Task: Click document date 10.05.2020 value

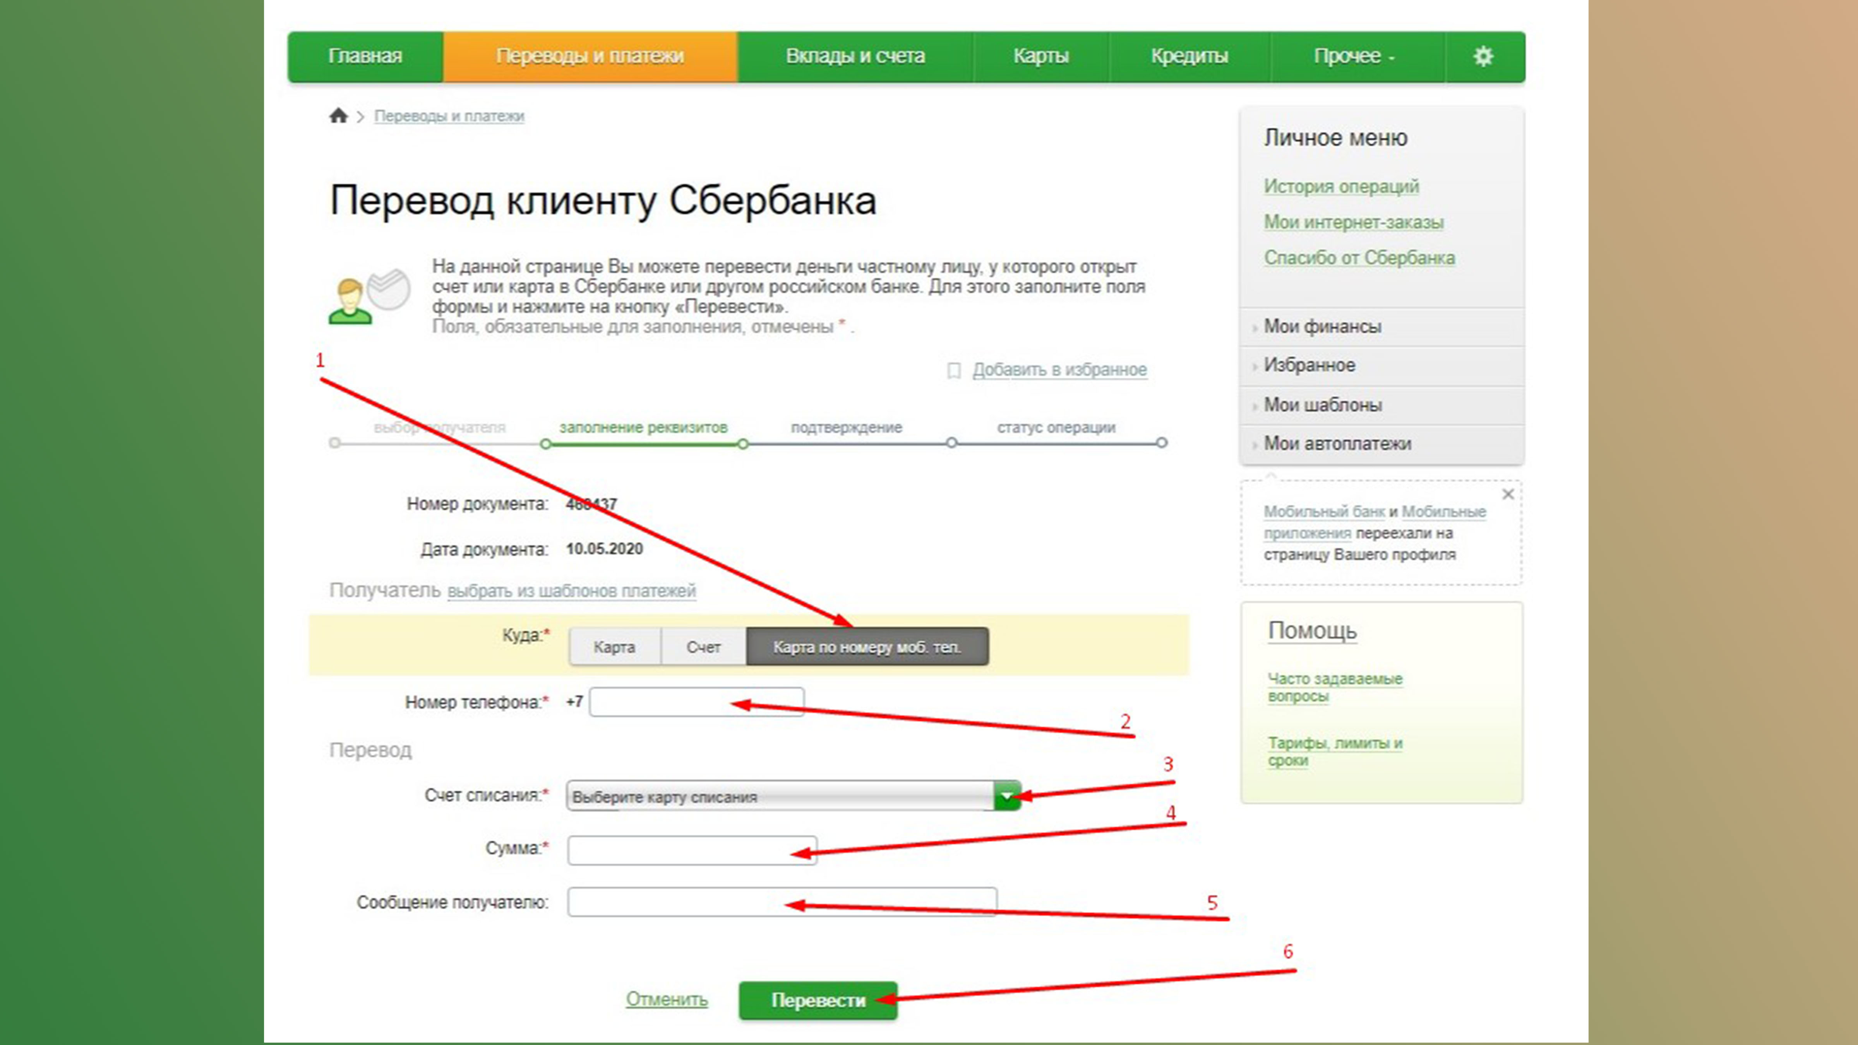Action: click(x=604, y=549)
